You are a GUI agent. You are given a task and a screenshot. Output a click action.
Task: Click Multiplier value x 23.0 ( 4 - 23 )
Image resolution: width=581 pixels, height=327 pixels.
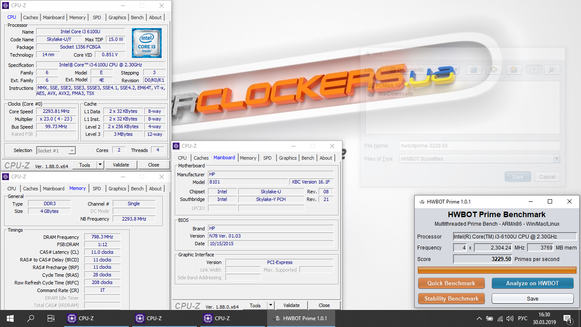[57, 119]
